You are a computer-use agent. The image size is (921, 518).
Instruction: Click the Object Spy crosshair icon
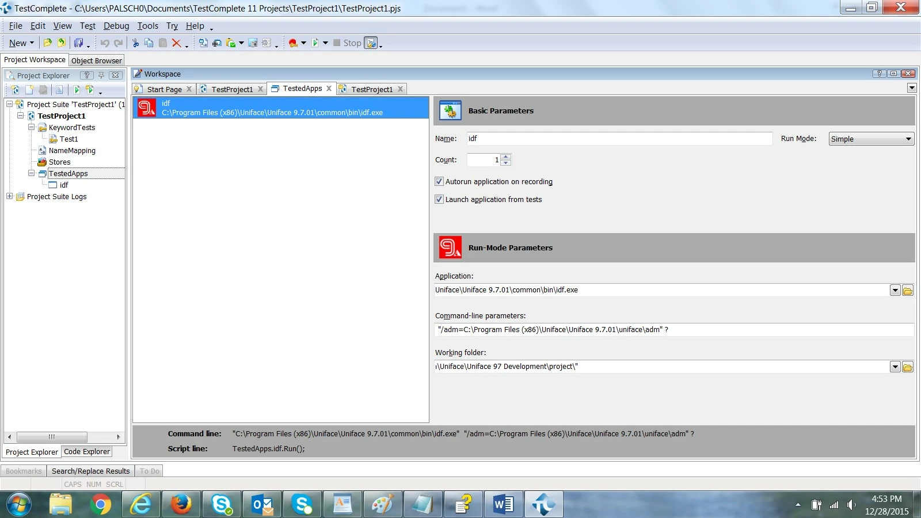point(217,43)
